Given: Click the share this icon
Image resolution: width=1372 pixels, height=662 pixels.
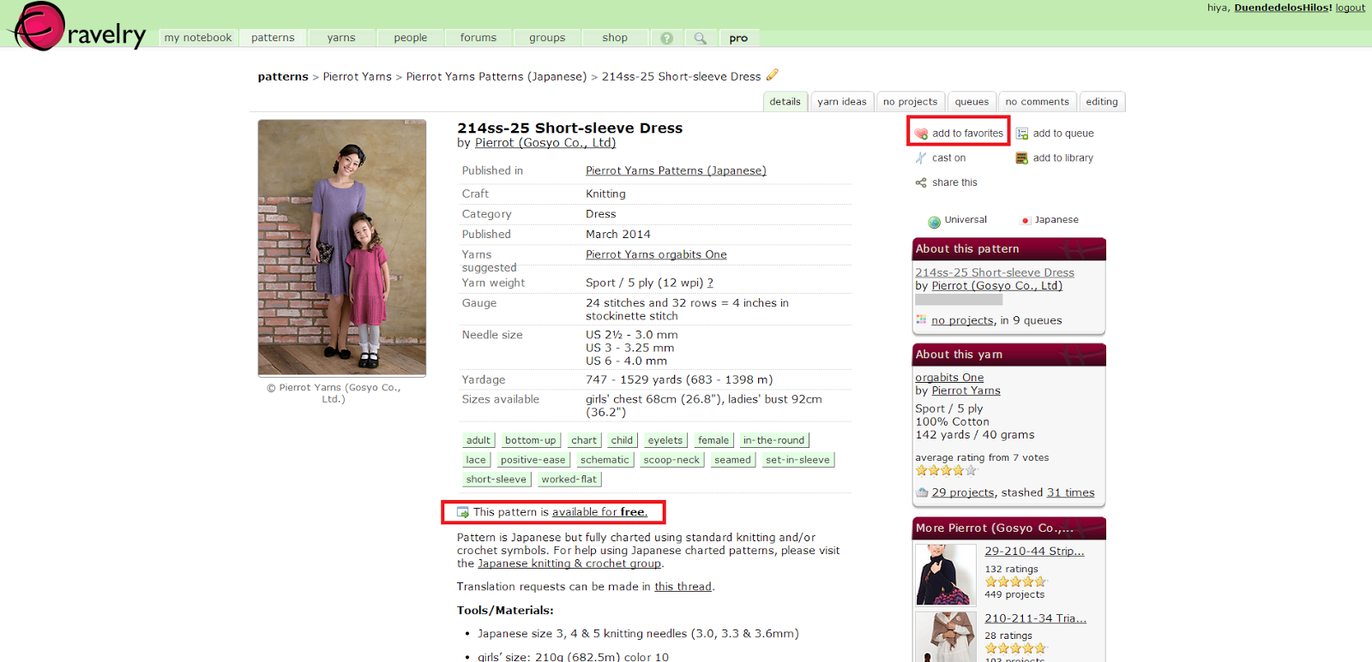Looking at the screenshot, I should tap(921, 182).
